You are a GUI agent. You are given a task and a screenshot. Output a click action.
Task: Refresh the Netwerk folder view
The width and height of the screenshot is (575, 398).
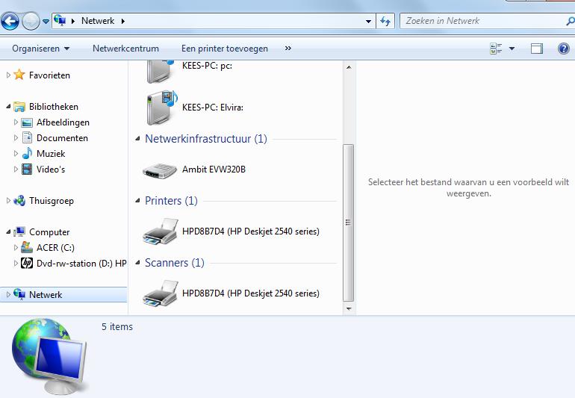[x=385, y=21]
